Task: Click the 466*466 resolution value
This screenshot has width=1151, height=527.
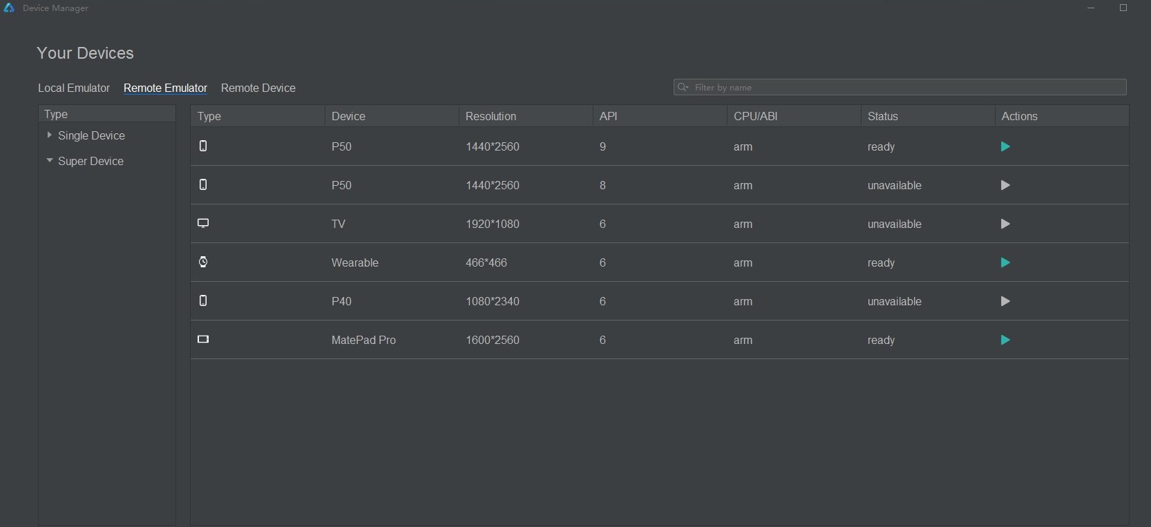Action: click(486, 262)
